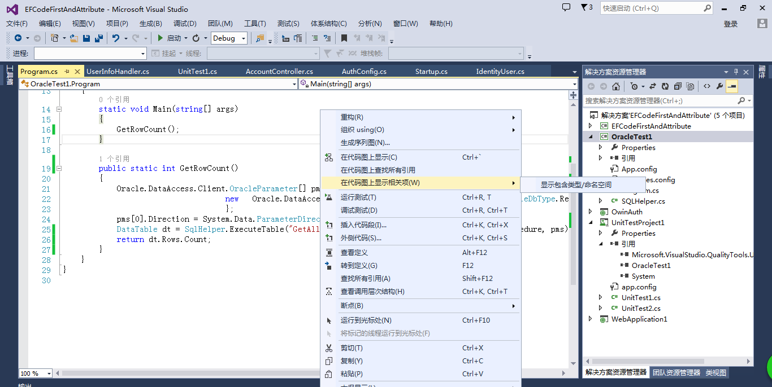Switch to the AccountController.cs tab
The image size is (772, 387).
pos(279,72)
